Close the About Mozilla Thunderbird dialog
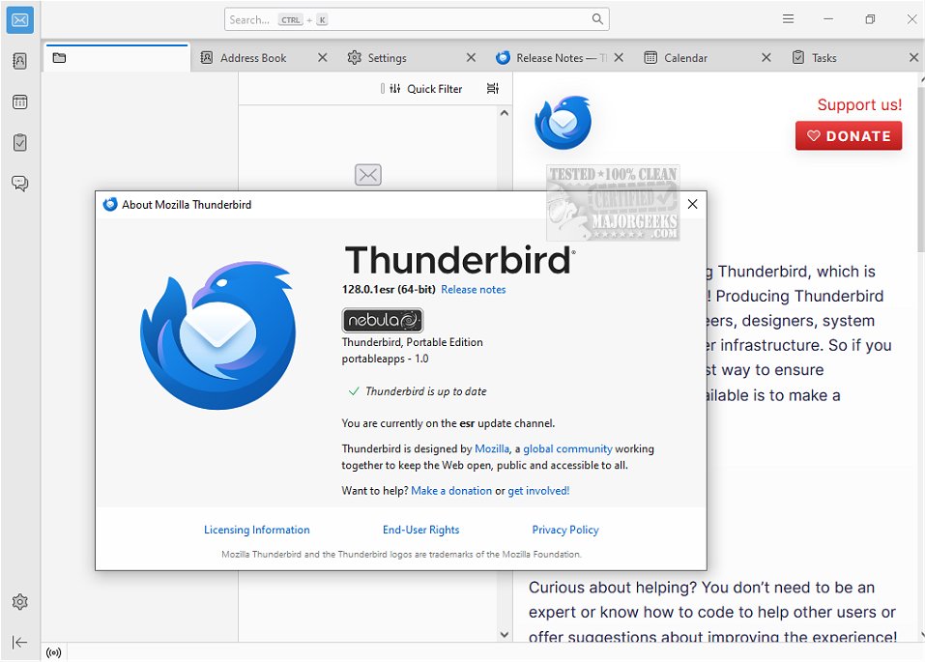Screen dimensions: 925x662 click(693, 204)
